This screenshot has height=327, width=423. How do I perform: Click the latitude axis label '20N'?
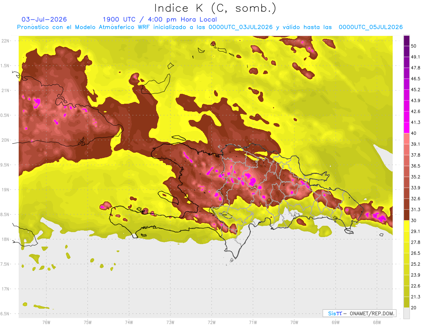coord(5,140)
